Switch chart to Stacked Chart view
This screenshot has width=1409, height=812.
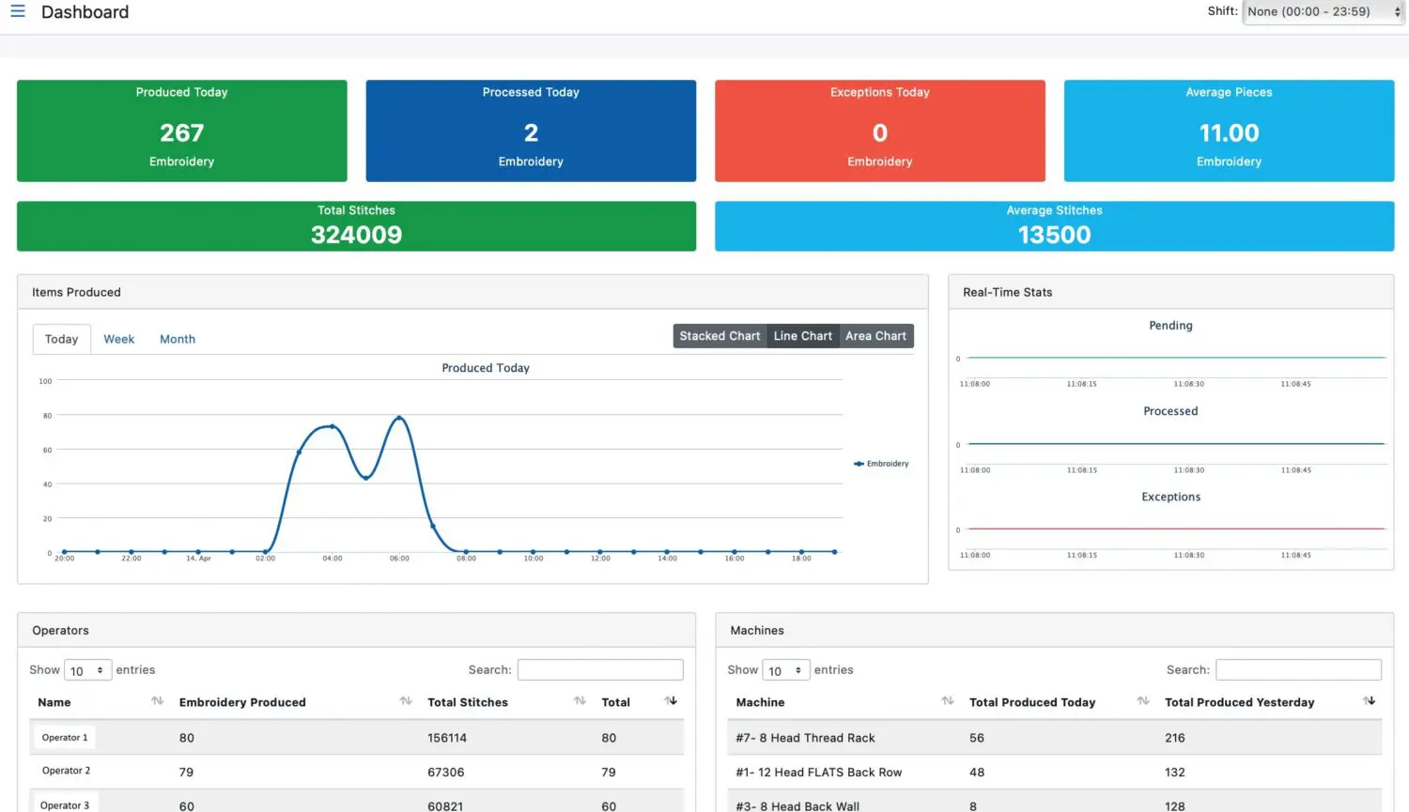click(719, 335)
